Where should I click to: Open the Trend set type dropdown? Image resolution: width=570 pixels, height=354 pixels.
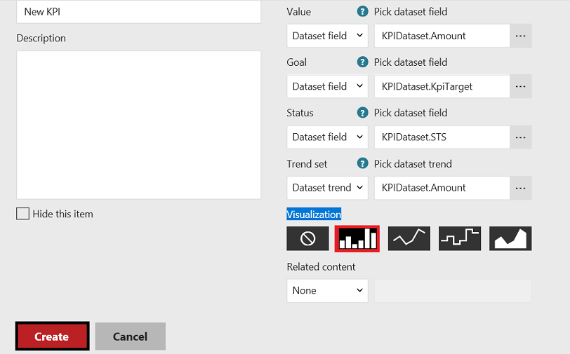[x=328, y=188]
